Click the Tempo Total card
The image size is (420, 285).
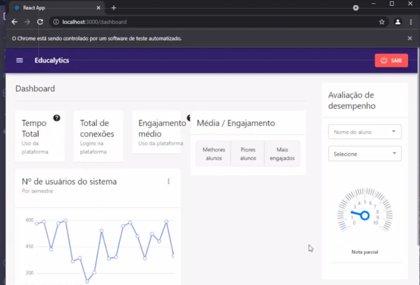pyautogui.click(x=40, y=136)
